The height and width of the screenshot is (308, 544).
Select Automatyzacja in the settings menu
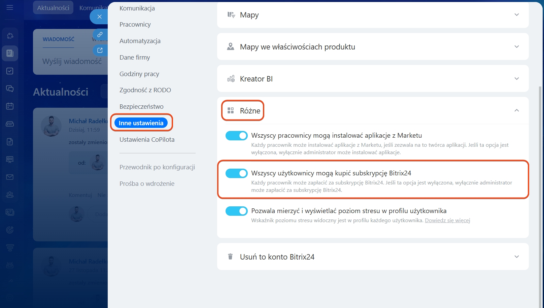point(140,41)
